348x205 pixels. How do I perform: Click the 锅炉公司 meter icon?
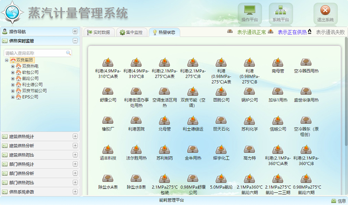(x=249, y=91)
